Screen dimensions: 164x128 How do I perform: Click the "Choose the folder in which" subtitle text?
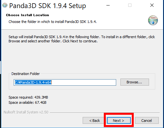(x=52, y=22)
